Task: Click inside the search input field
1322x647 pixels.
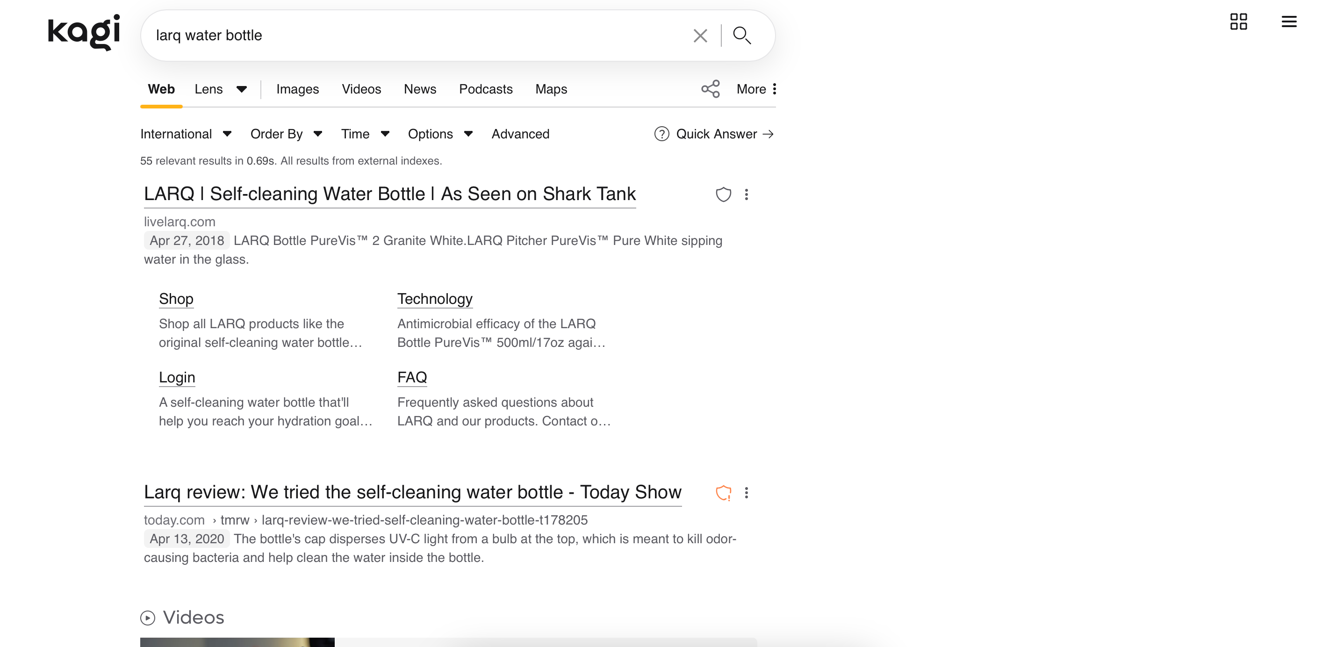Action: (x=410, y=35)
